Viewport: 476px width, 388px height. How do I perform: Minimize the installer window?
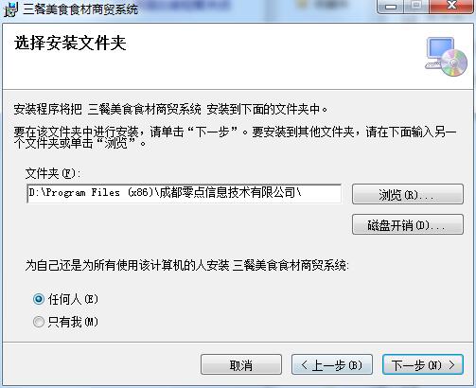(x=390, y=7)
